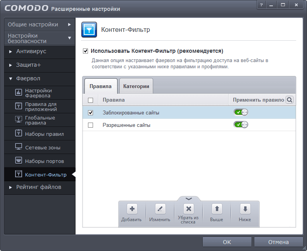This screenshot has height=251, width=307.
Task: Confirm settings with OK button
Action: (x=227, y=242)
